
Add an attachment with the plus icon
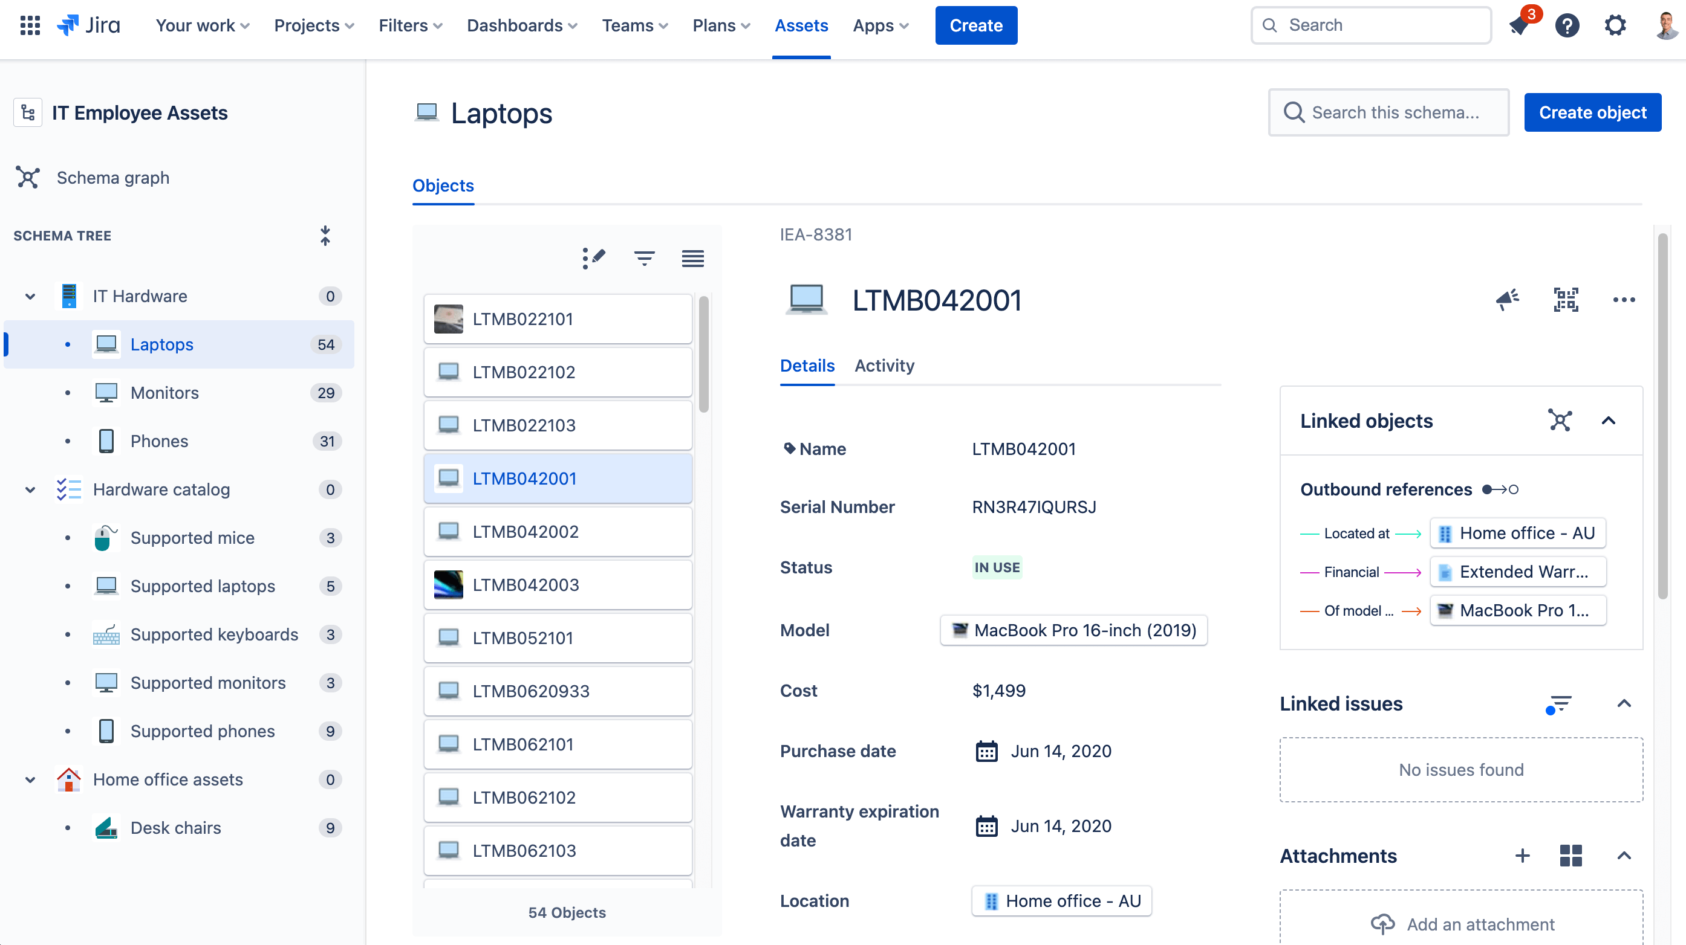click(x=1523, y=856)
